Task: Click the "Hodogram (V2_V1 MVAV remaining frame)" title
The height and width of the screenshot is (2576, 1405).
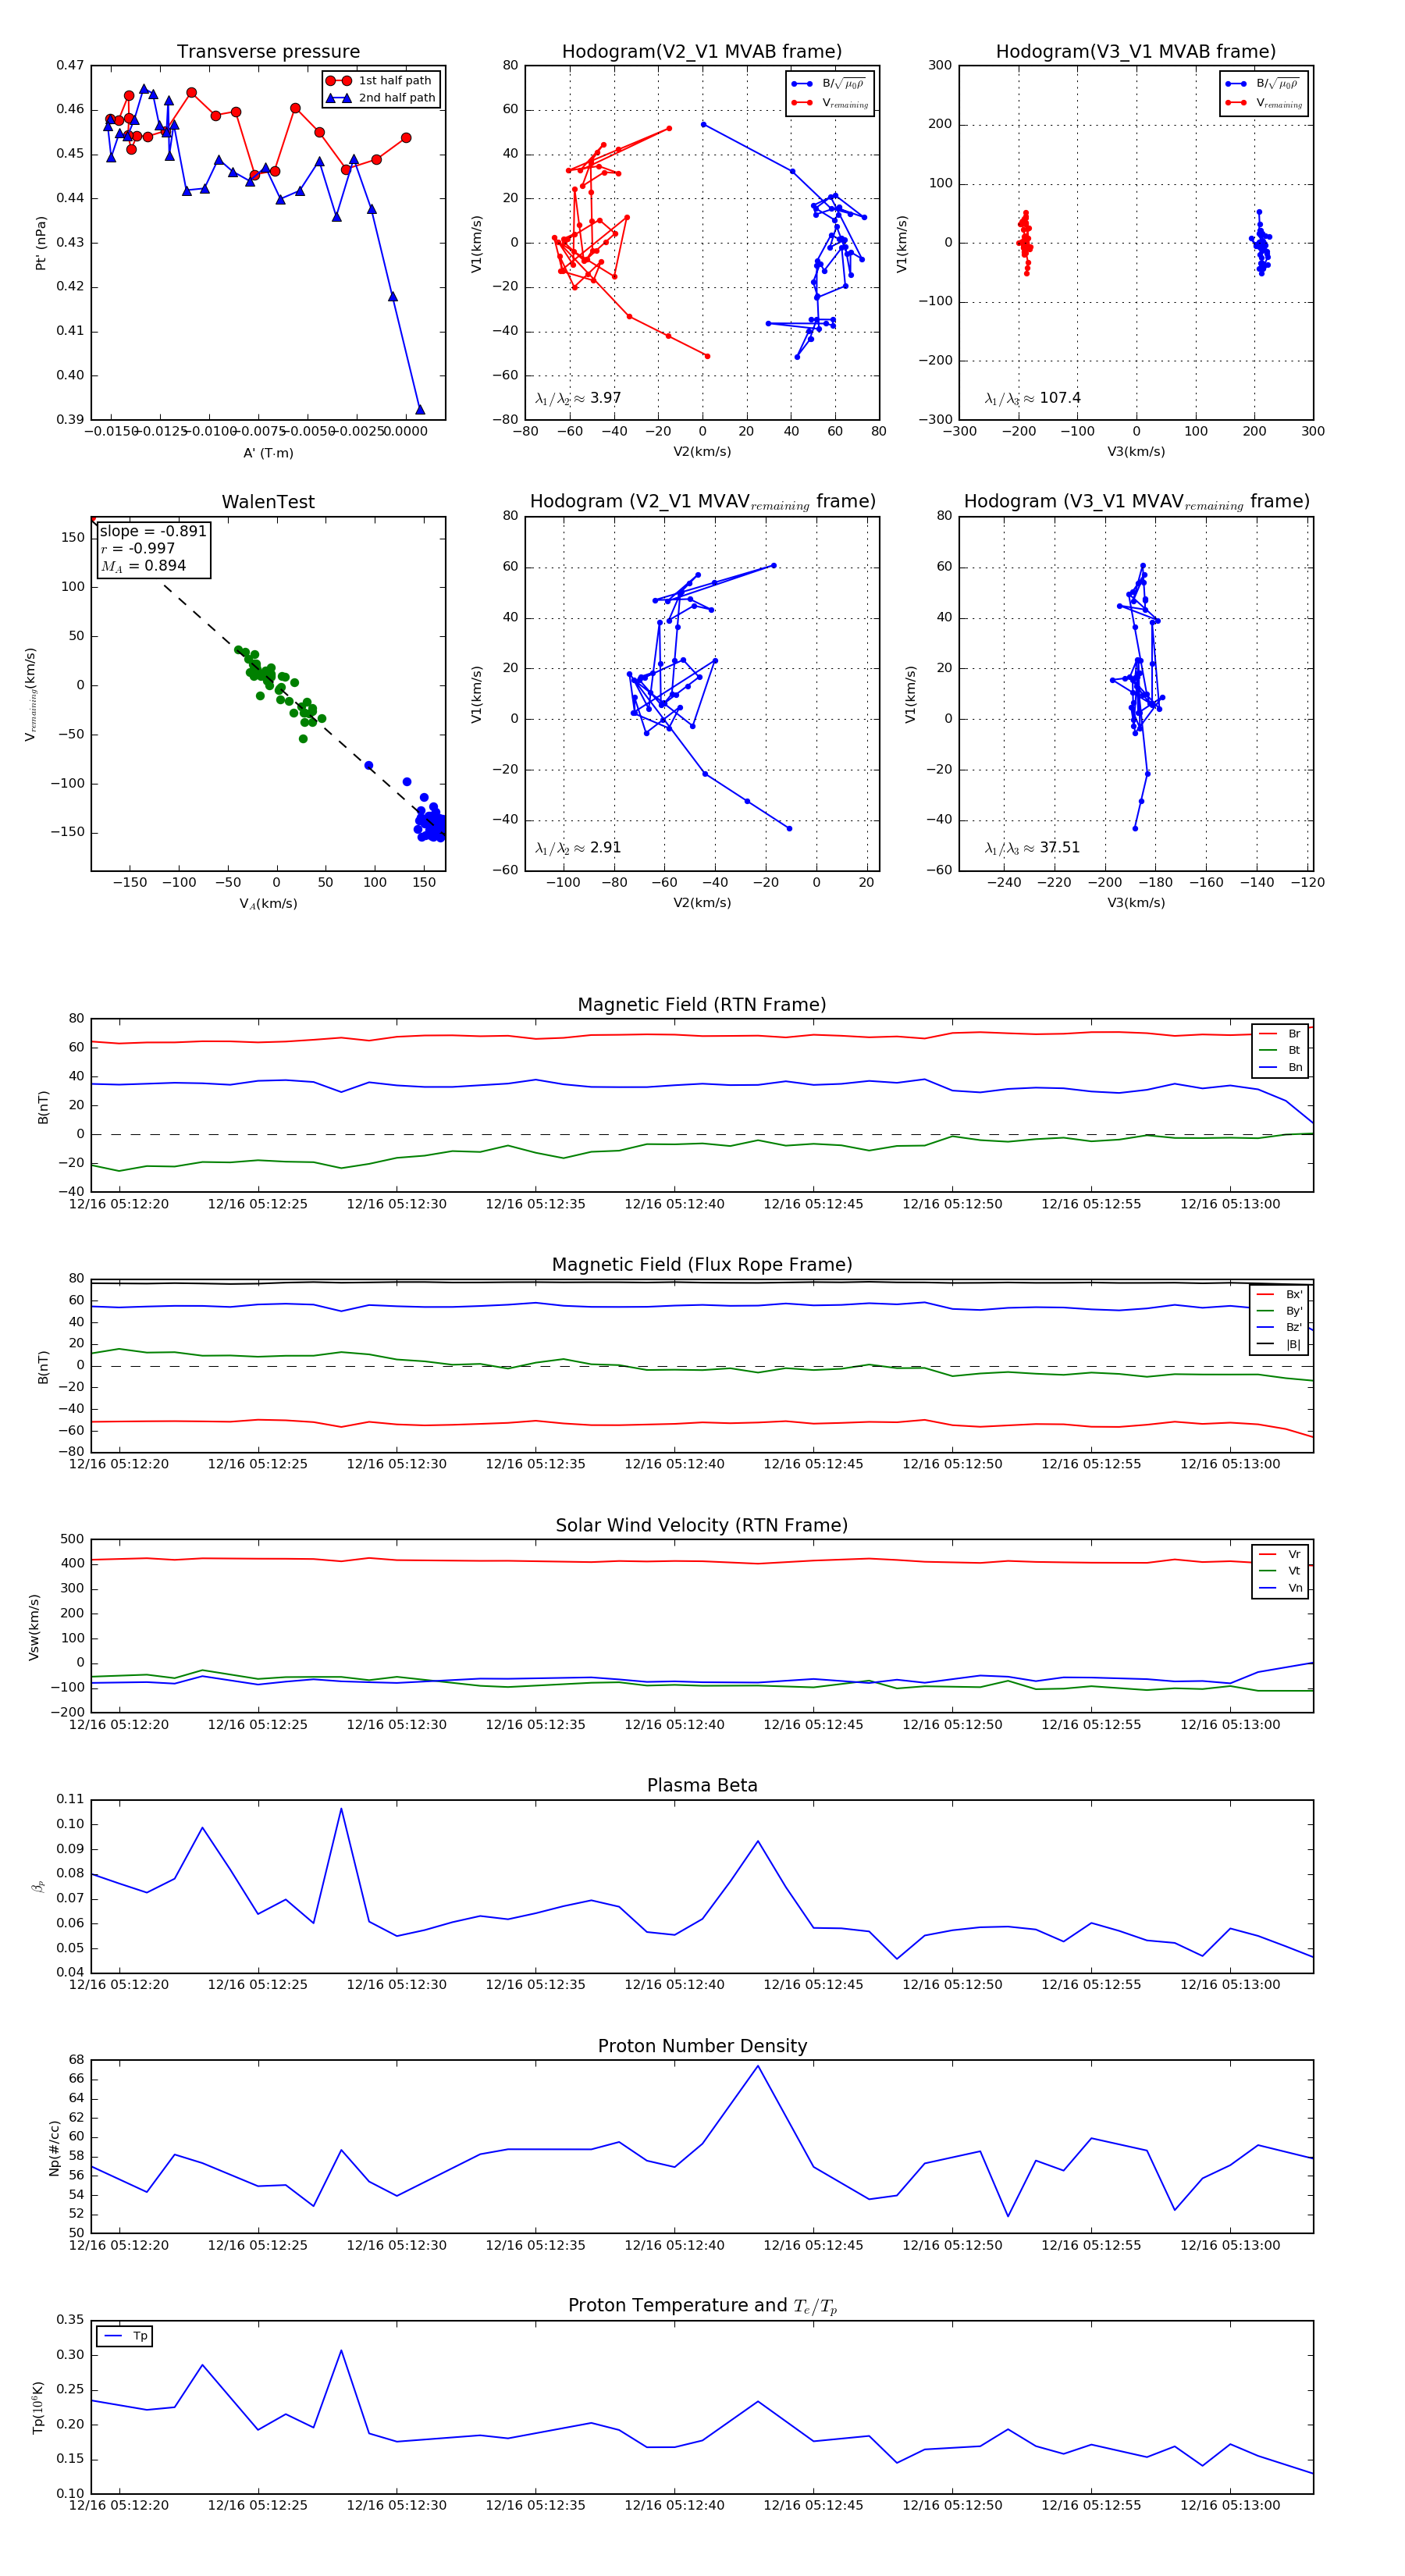Action: [x=702, y=502]
